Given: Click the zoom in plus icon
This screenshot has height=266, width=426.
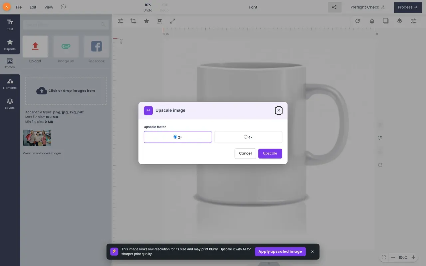Looking at the screenshot, I should tap(413, 257).
